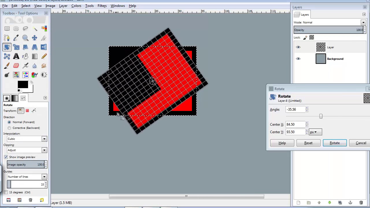Viewport: 370px width, 208px height.
Task: Select the Color Picker eyedropper tool
Action: coord(16,38)
